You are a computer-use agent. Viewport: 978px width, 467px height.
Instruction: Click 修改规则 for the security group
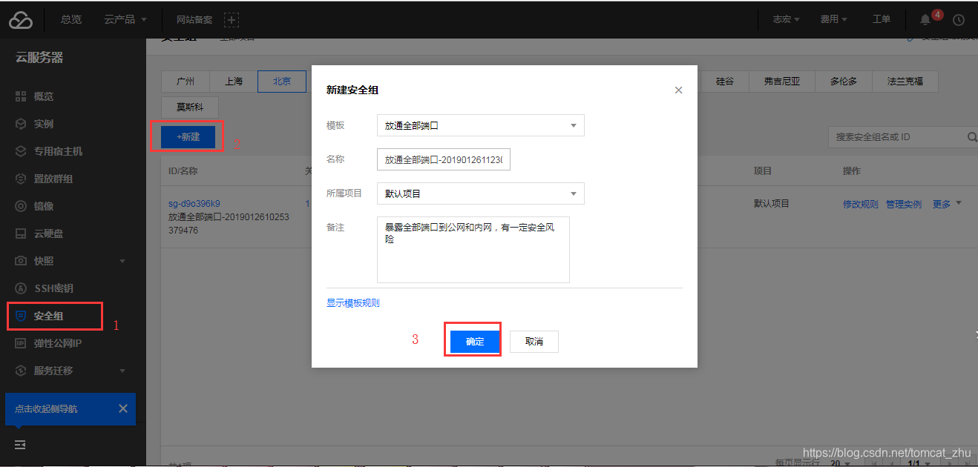pyautogui.click(x=861, y=204)
